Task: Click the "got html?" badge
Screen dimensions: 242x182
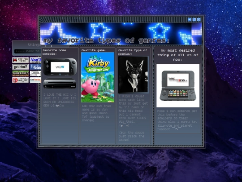Action: (21, 67)
